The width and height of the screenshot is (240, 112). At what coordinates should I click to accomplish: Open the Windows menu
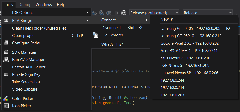pos(44,5)
